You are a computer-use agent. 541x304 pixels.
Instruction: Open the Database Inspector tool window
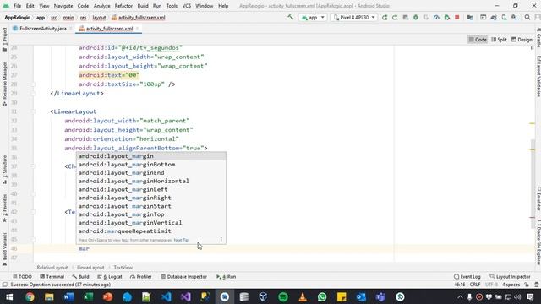click(x=184, y=277)
